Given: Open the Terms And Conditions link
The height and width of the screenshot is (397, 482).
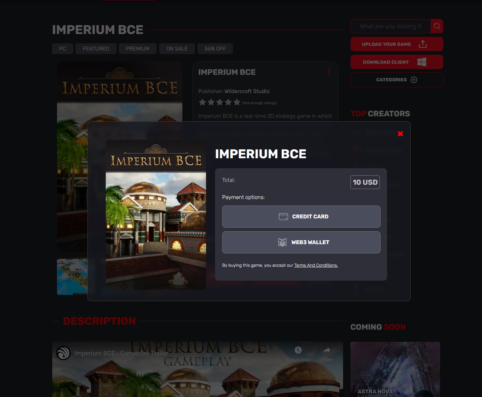Looking at the screenshot, I should pos(316,265).
